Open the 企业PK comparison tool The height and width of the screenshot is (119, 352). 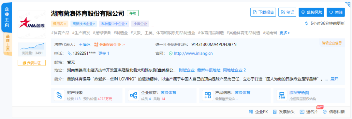[258, 112]
